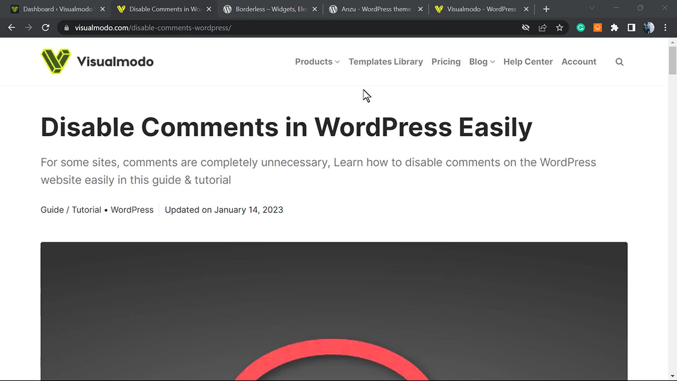The image size is (677, 381).
Task: Click the scrollbar up arrow
Action: pyautogui.click(x=672, y=42)
